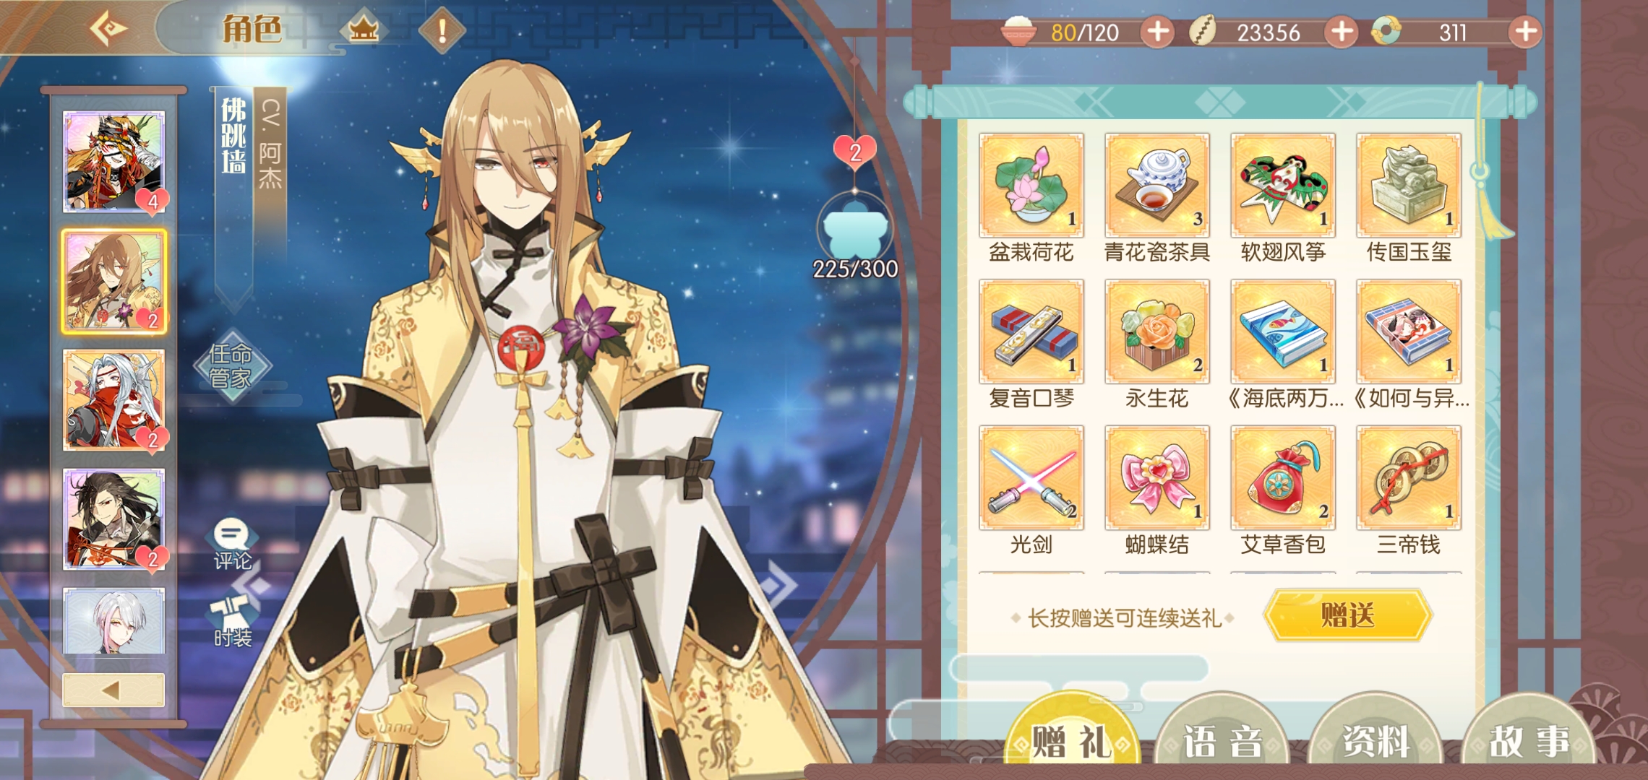Click the 任命管家 appoint butler button
The height and width of the screenshot is (780, 1648).
[x=231, y=365]
